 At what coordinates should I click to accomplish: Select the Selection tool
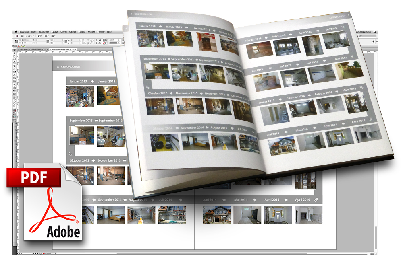pyautogui.click(x=15, y=51)
